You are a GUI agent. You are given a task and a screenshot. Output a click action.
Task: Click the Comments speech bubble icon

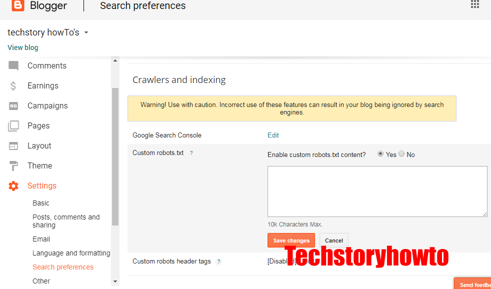point(13,66)
